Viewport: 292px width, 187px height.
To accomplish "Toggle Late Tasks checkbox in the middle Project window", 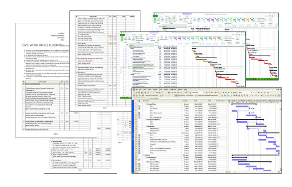I will [x=150, y=40].
